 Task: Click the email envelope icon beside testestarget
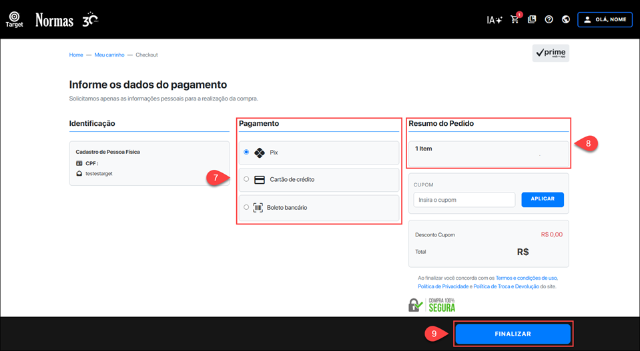pos(79,173)
